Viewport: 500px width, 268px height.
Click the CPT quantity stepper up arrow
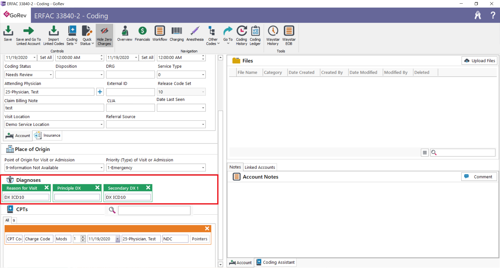pos(83,237)
